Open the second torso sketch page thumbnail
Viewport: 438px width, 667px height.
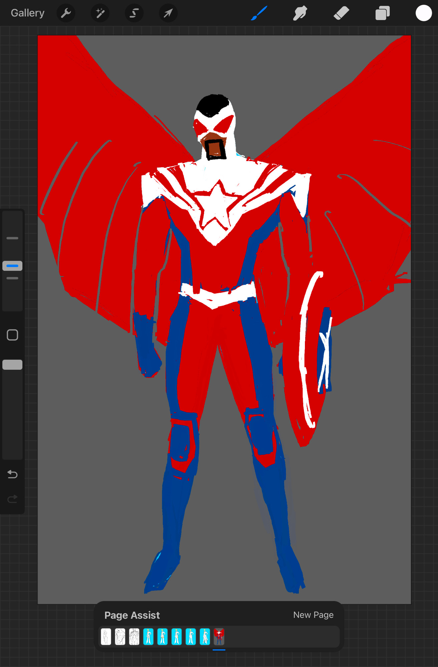coord(120,637)
